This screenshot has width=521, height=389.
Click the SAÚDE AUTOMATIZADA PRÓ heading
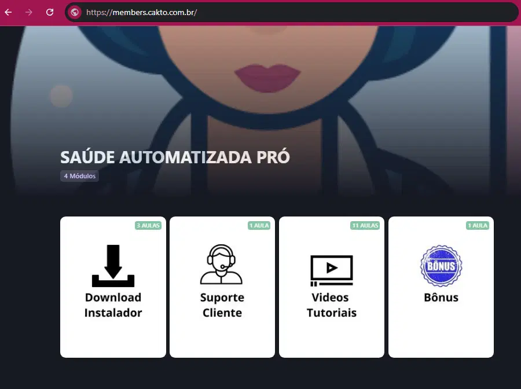(x=175, y=157)
